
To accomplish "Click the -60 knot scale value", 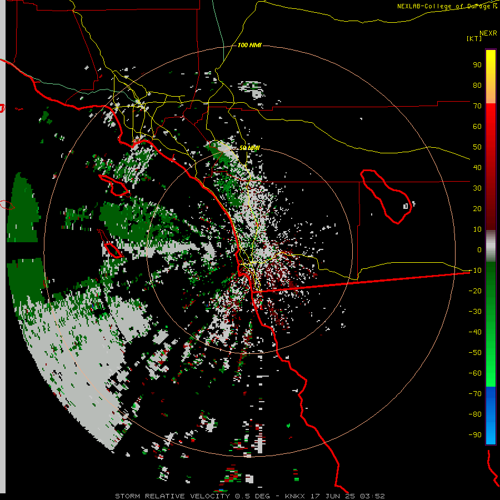I will [x=475, y=373].
